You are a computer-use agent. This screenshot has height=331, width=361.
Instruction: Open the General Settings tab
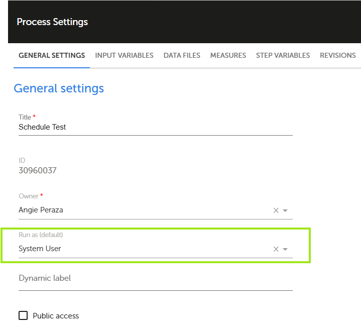tap(52, 55)
